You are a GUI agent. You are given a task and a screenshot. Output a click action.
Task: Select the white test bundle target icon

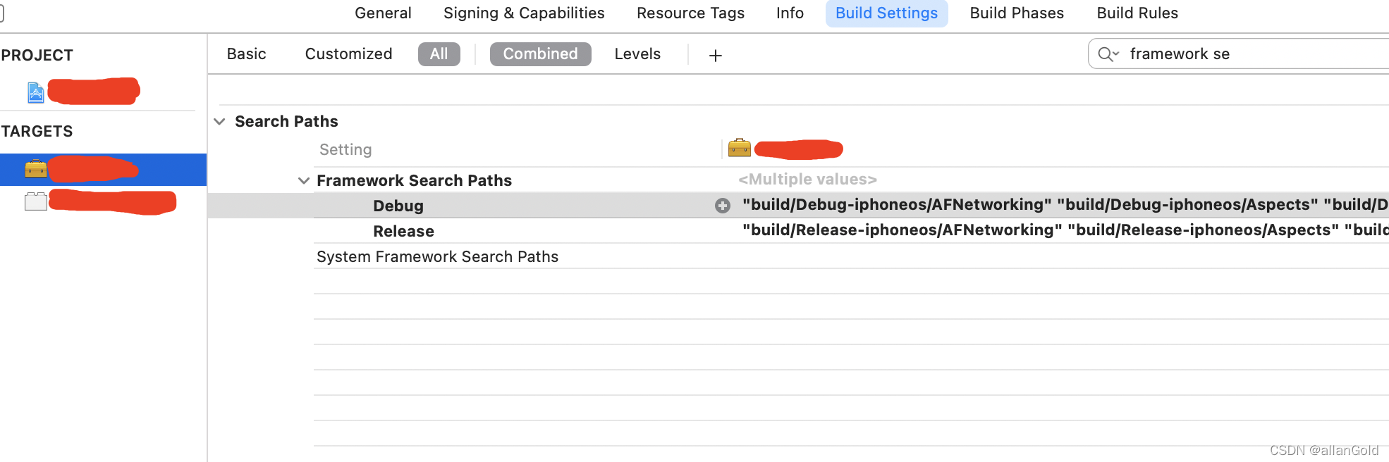tap(36, 201)
